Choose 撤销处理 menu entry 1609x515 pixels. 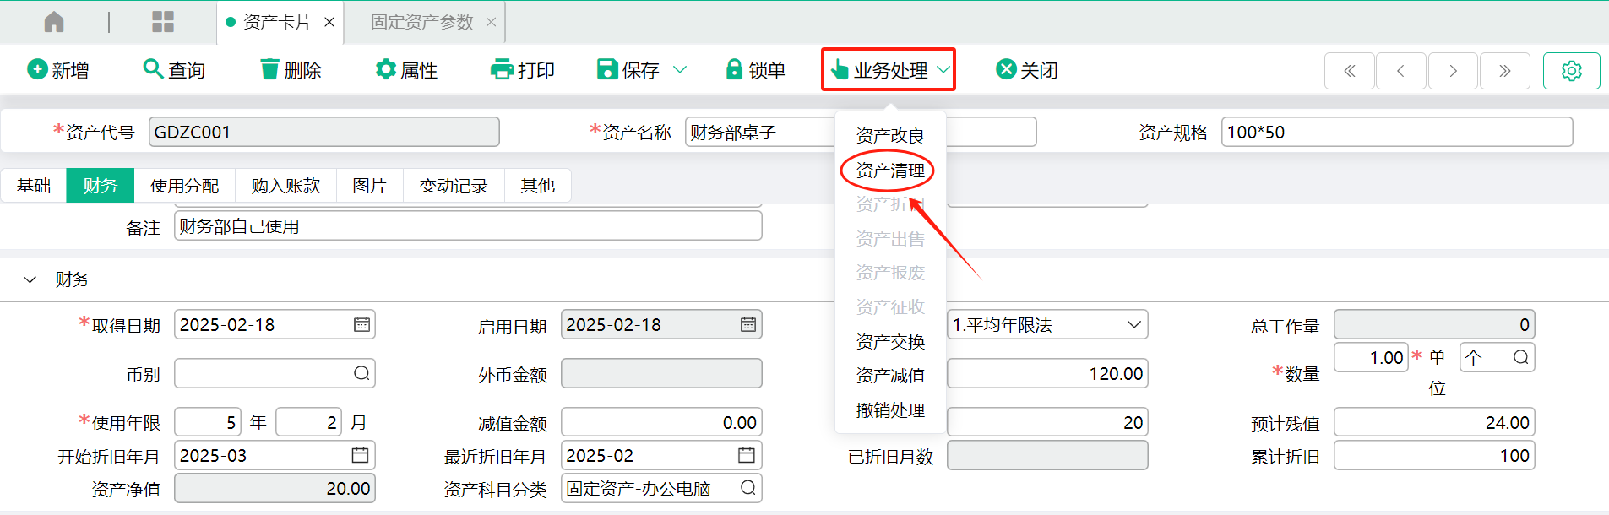click(x=889, y=410)
